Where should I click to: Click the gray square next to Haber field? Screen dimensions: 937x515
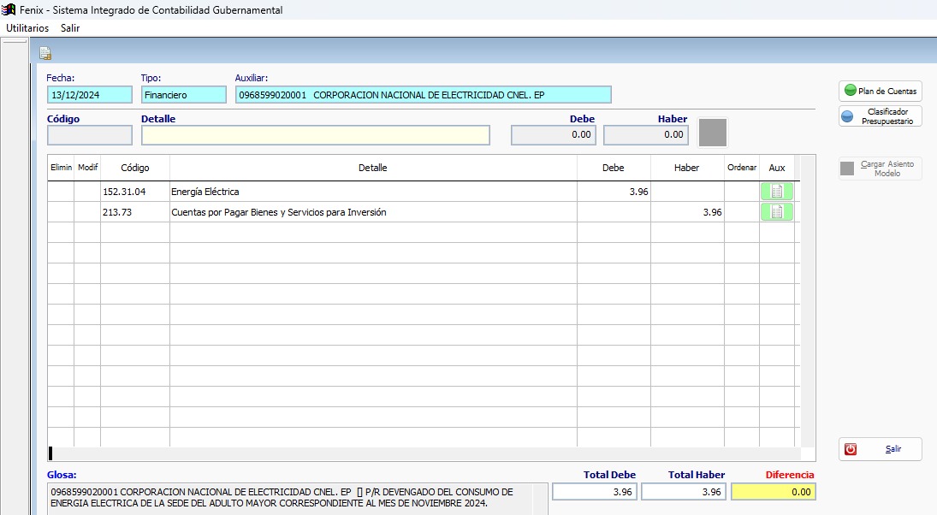[713, 133]
